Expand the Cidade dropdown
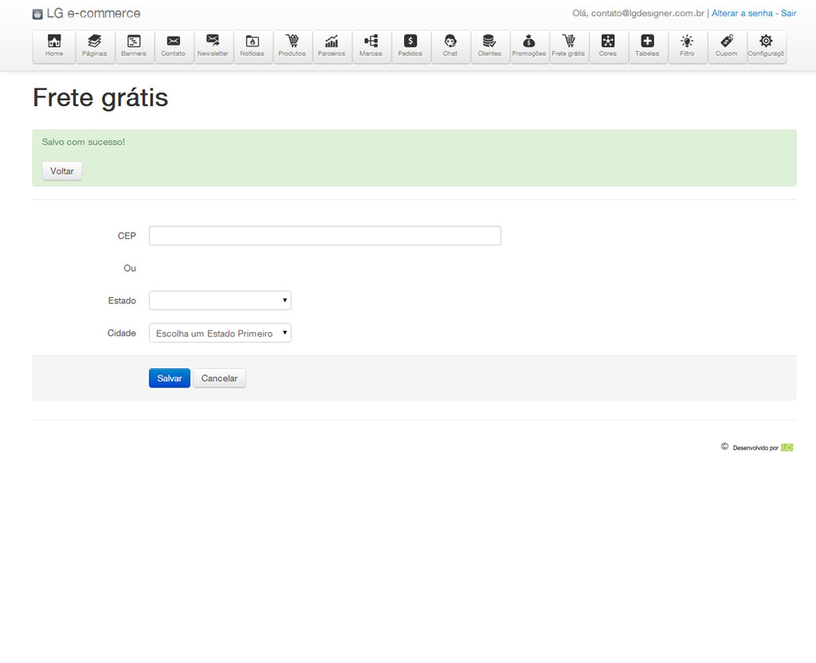Image resolution: width=816 pixels, height=663 pixels. point(220,333)
